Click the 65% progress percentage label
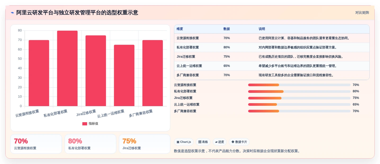Viewport: 380px width, 164px height. 356,104
